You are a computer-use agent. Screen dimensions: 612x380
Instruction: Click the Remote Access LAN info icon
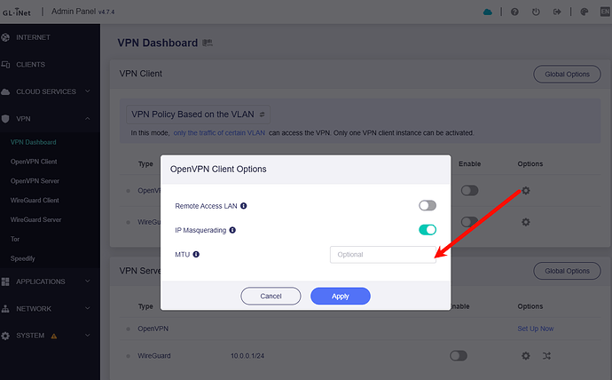click(244, 206)
